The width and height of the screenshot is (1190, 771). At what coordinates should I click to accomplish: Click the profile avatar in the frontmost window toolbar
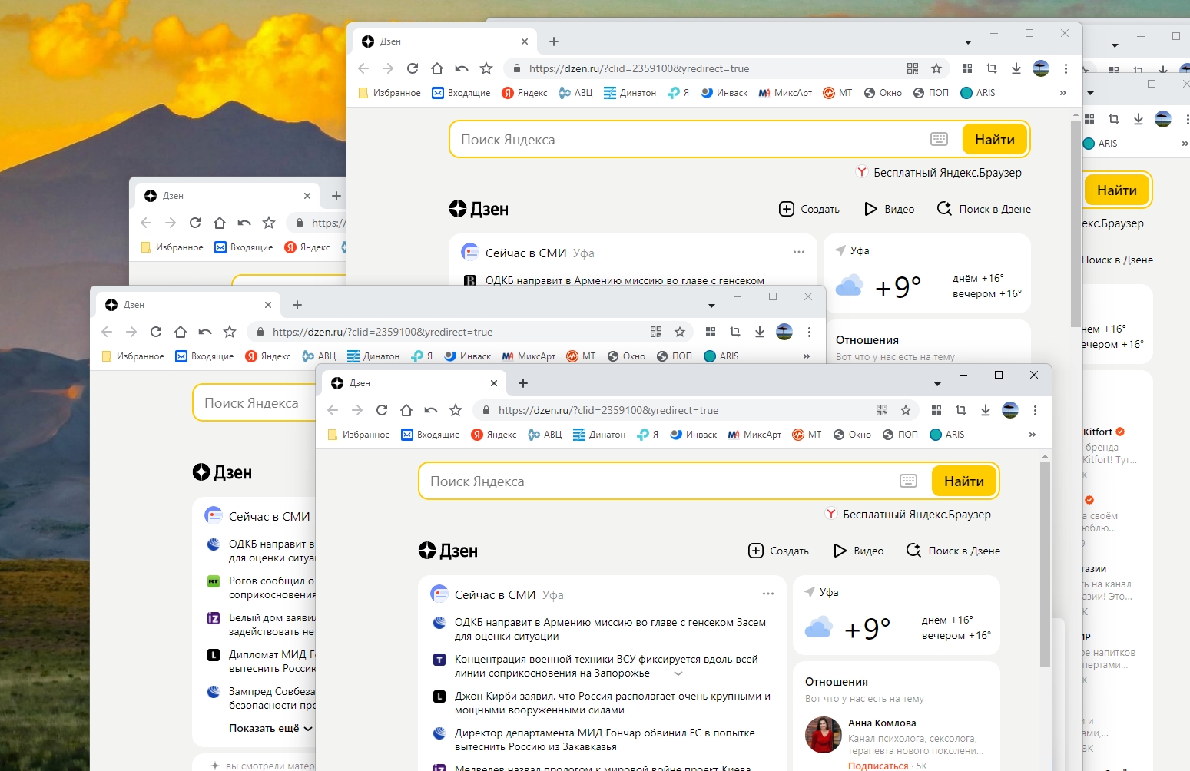pyautogui.click(x=1010, y=410)
